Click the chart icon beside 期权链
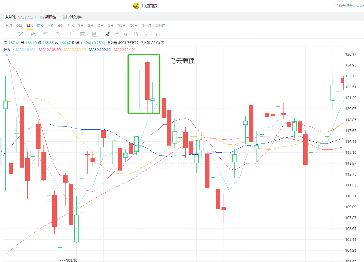Screen dimensions: 364x262 [x=41, y=17]
